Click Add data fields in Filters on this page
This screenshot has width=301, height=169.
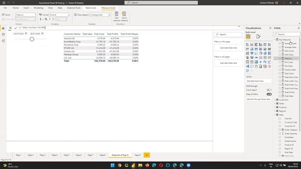229,48
